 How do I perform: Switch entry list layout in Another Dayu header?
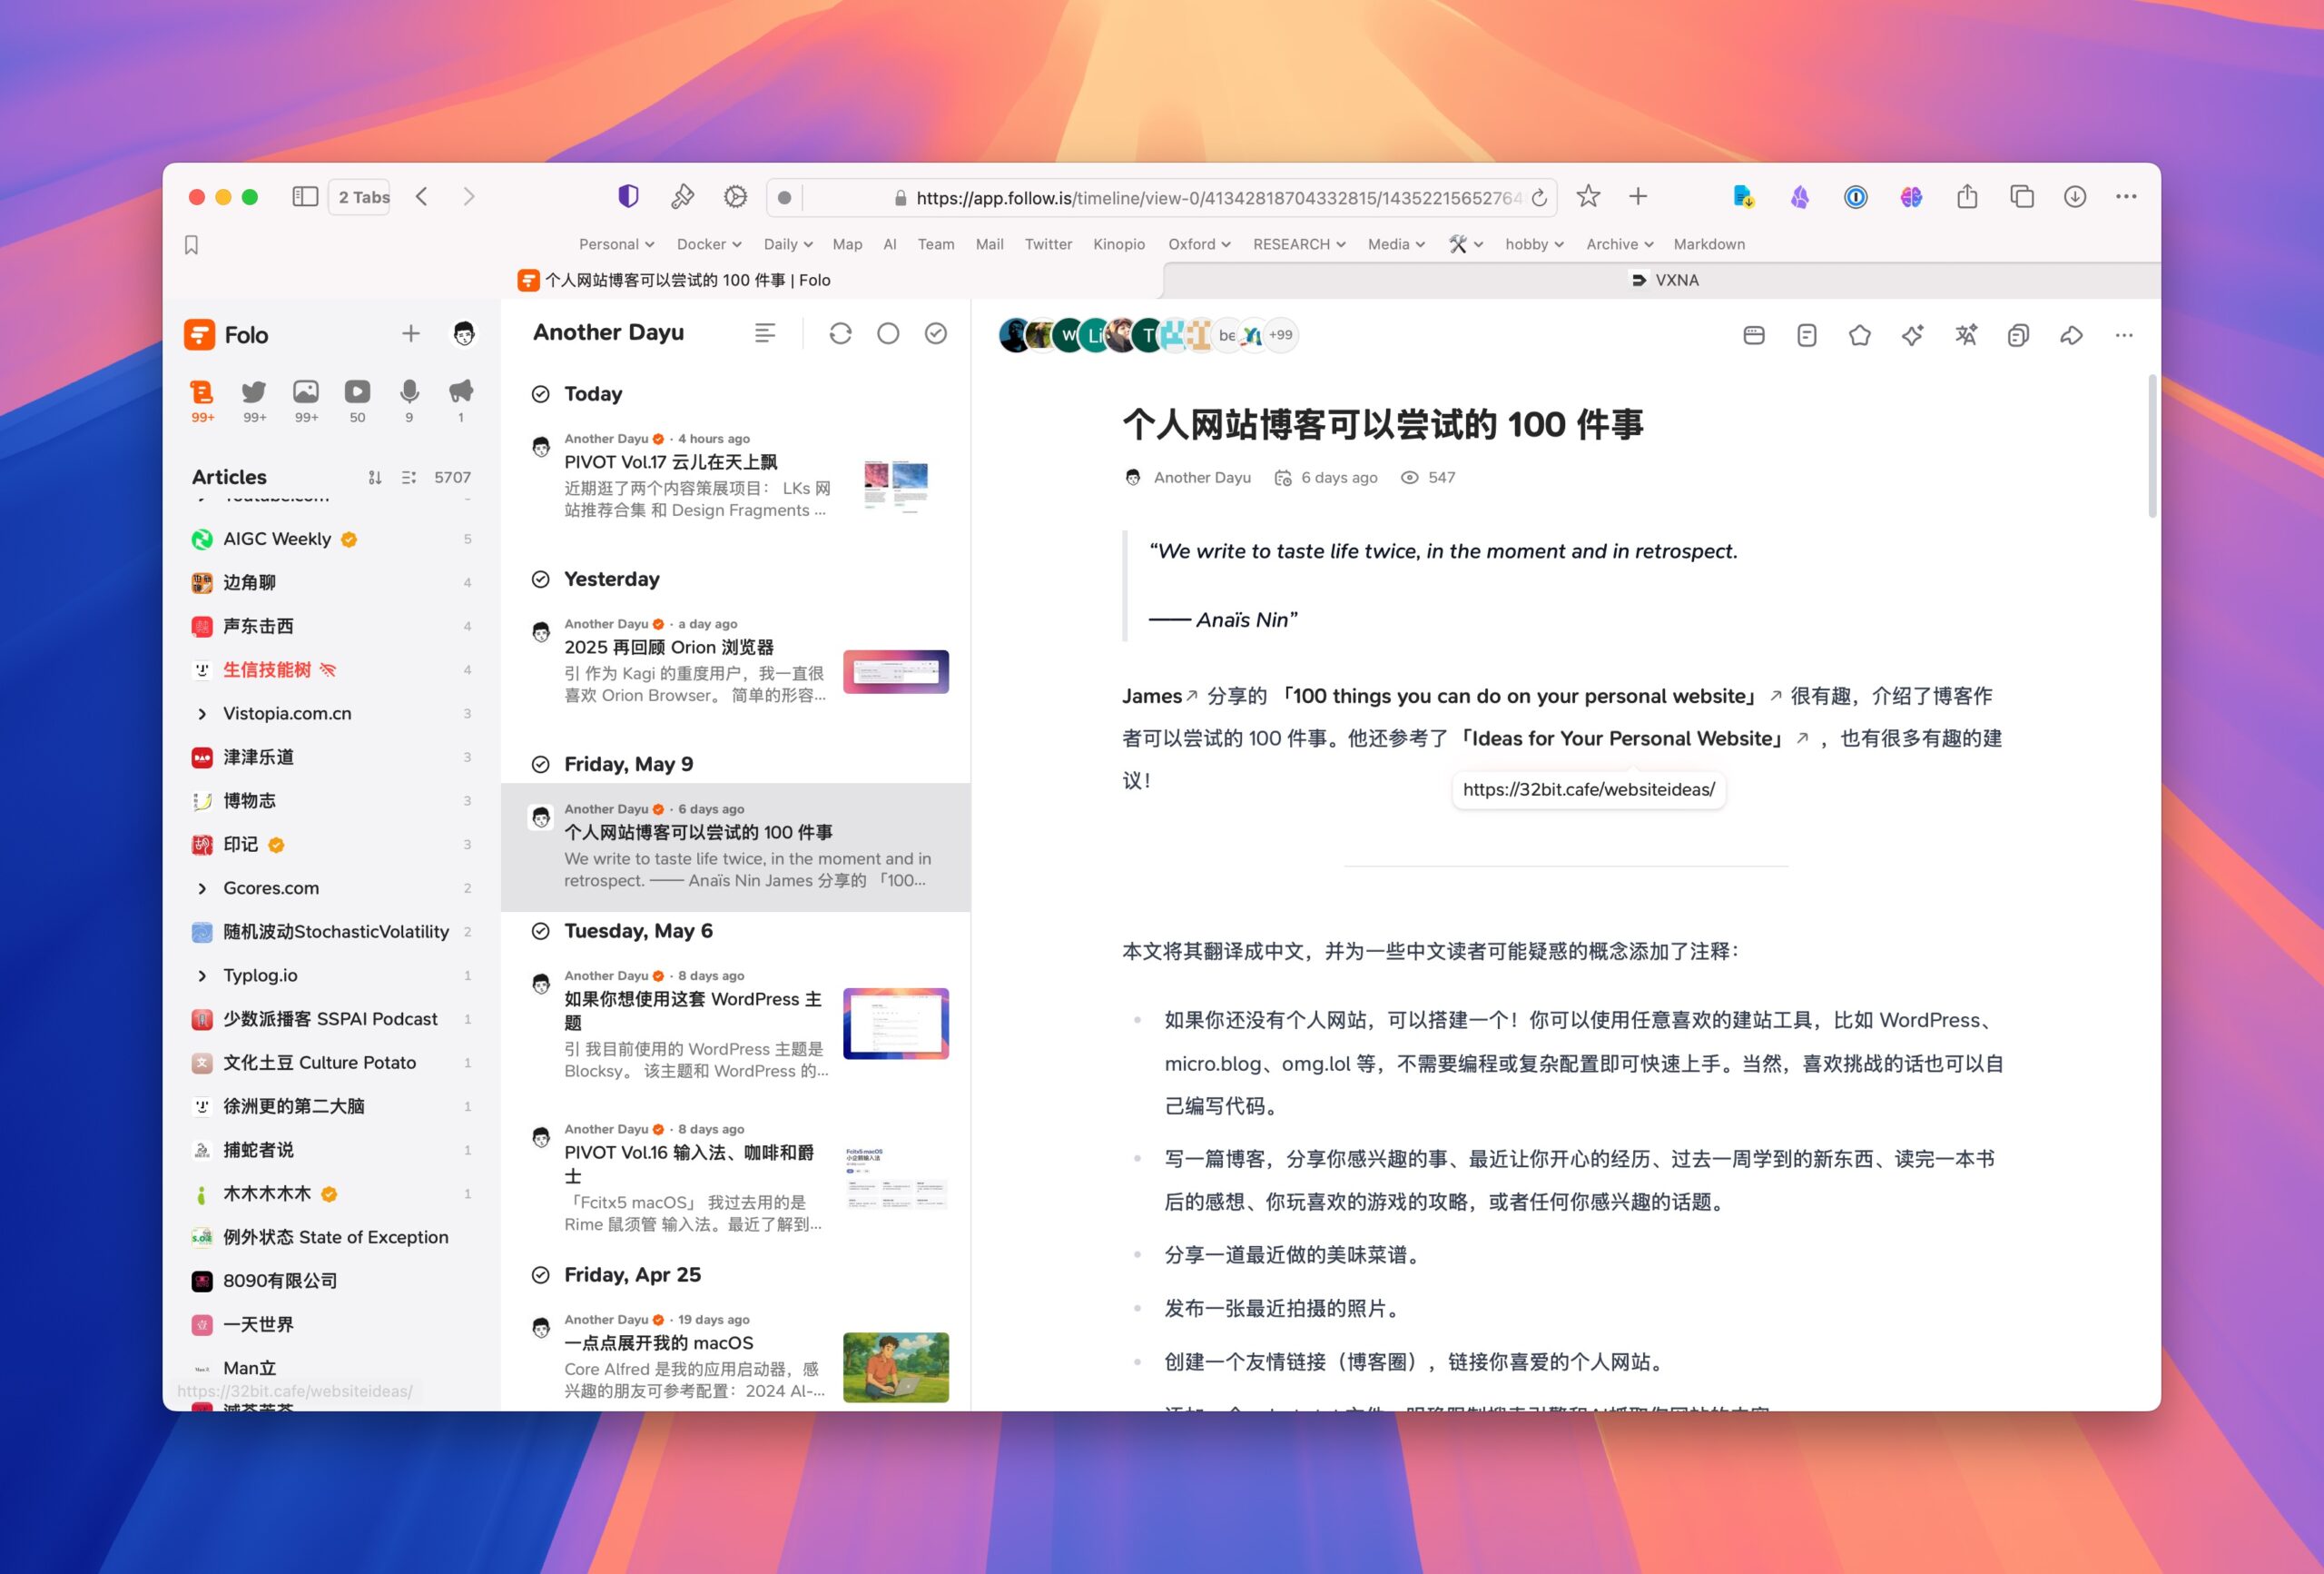click(x=765, y=334)
